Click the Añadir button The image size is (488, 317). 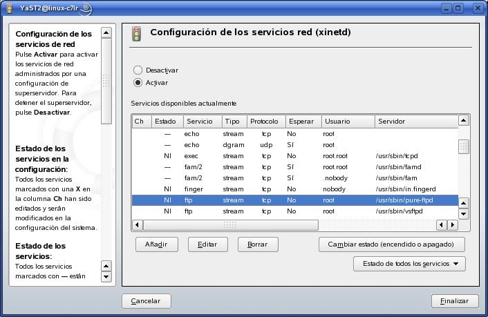[x=156, y=244]
